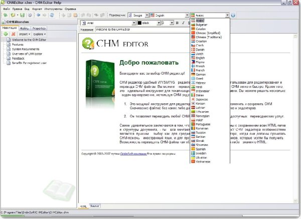Choose Vietnamese from the language list
301x219 pixels.
tap(210, 161)
